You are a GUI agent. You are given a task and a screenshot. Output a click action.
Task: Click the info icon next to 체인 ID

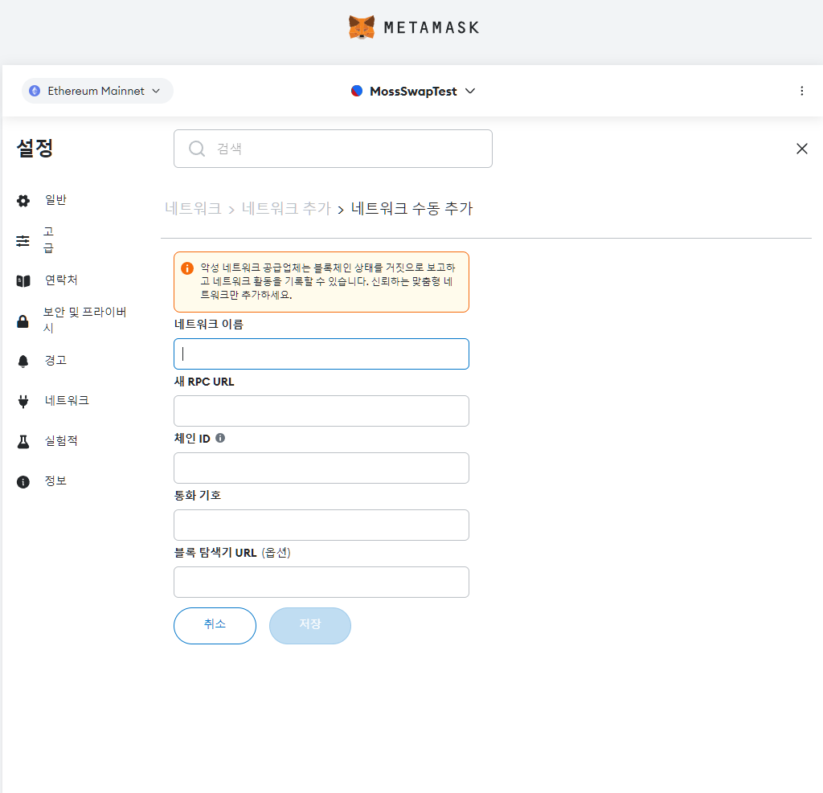220,438
